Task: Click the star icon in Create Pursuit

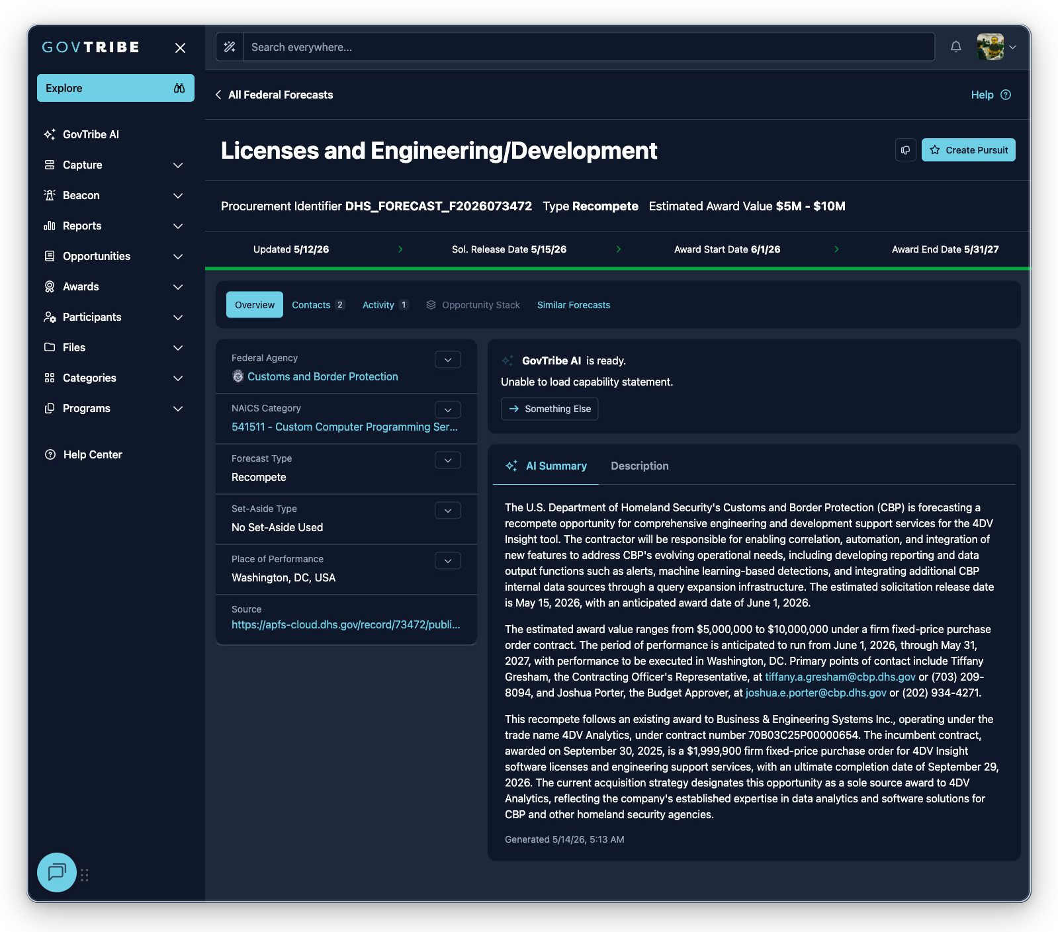Action: [x=935, y=150]
